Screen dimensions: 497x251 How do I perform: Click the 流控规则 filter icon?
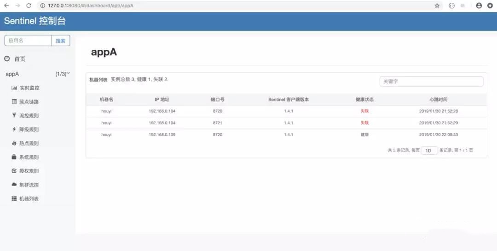click(x=14, y=115)
